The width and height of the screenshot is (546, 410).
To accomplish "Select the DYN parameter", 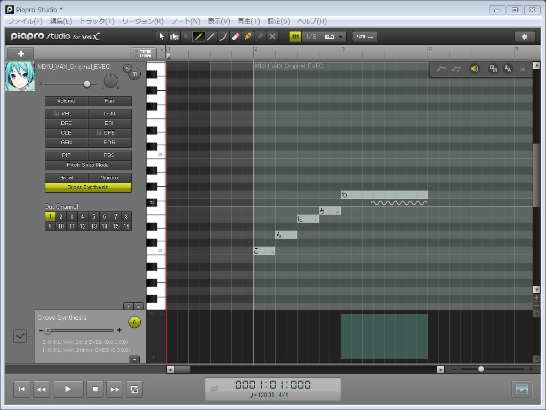I will tap(109, 114).
